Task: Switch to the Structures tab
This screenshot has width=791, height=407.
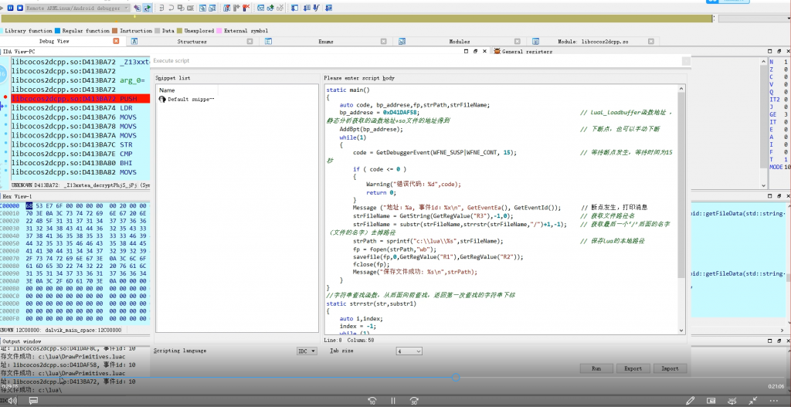Action: (192, 41)
